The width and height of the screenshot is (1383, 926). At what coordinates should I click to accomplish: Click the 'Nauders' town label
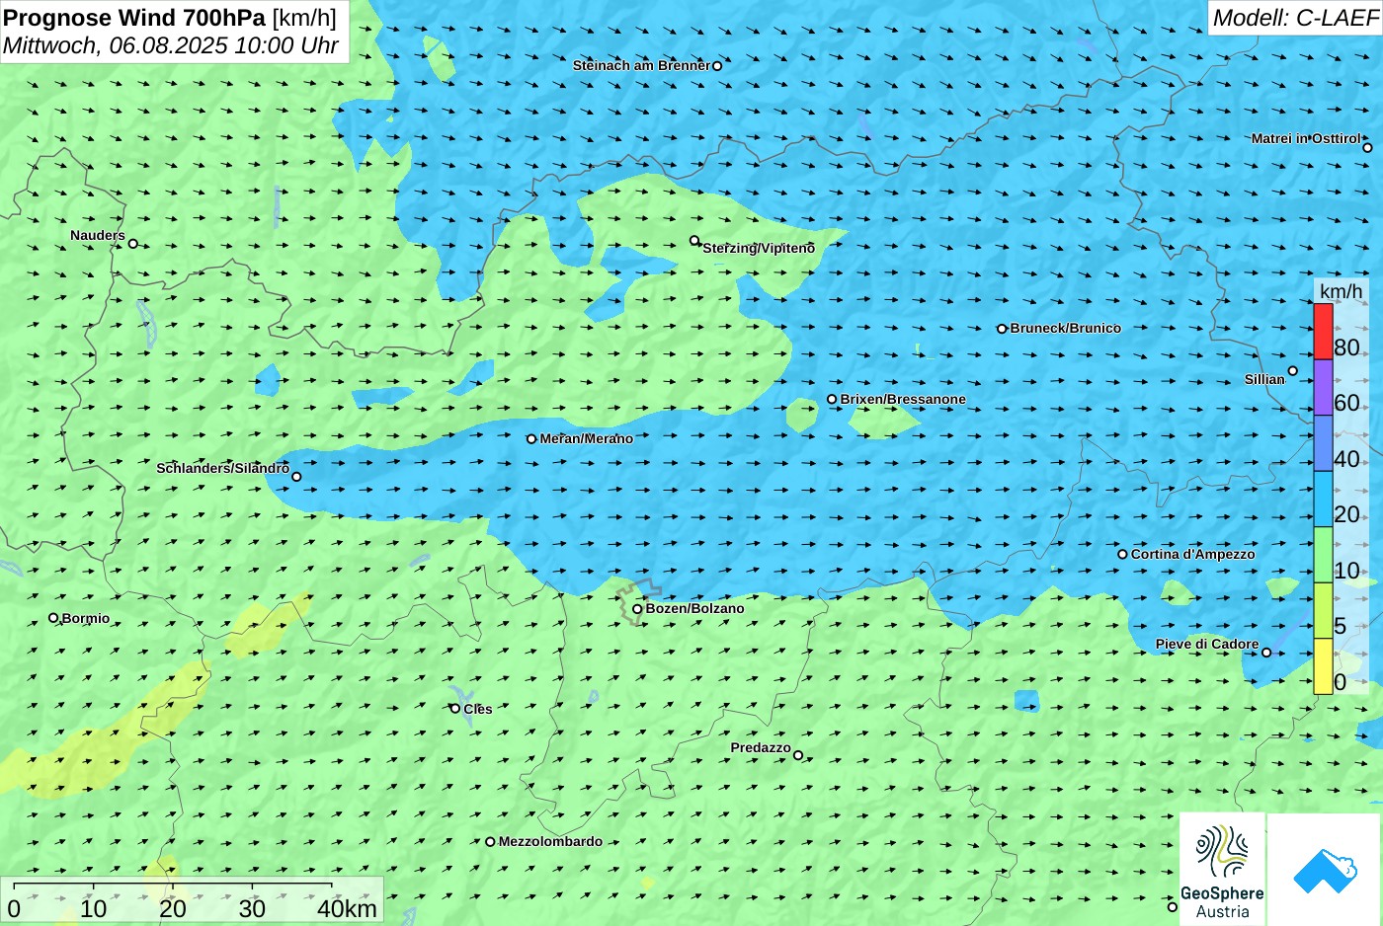coord(98,235)
